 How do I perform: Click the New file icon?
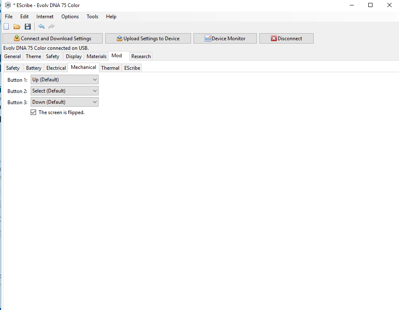tap(6, 27)
